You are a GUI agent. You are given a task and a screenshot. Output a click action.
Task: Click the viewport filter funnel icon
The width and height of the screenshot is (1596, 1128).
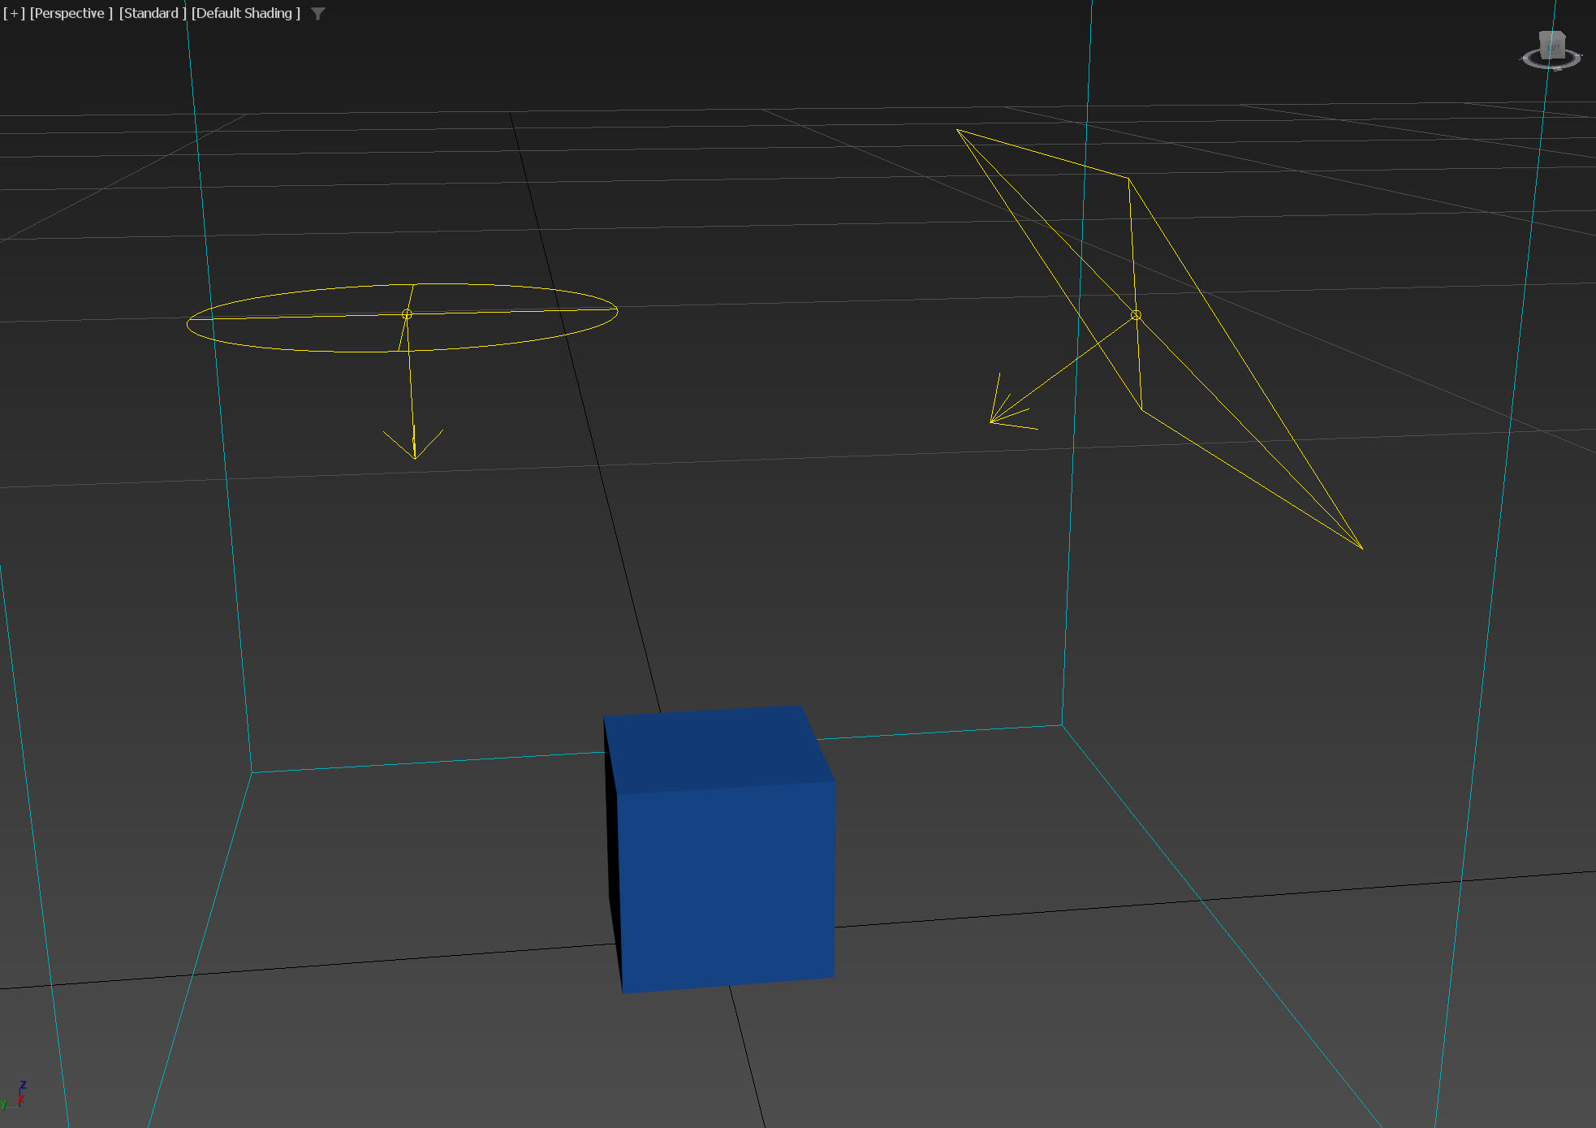point(318,14)
